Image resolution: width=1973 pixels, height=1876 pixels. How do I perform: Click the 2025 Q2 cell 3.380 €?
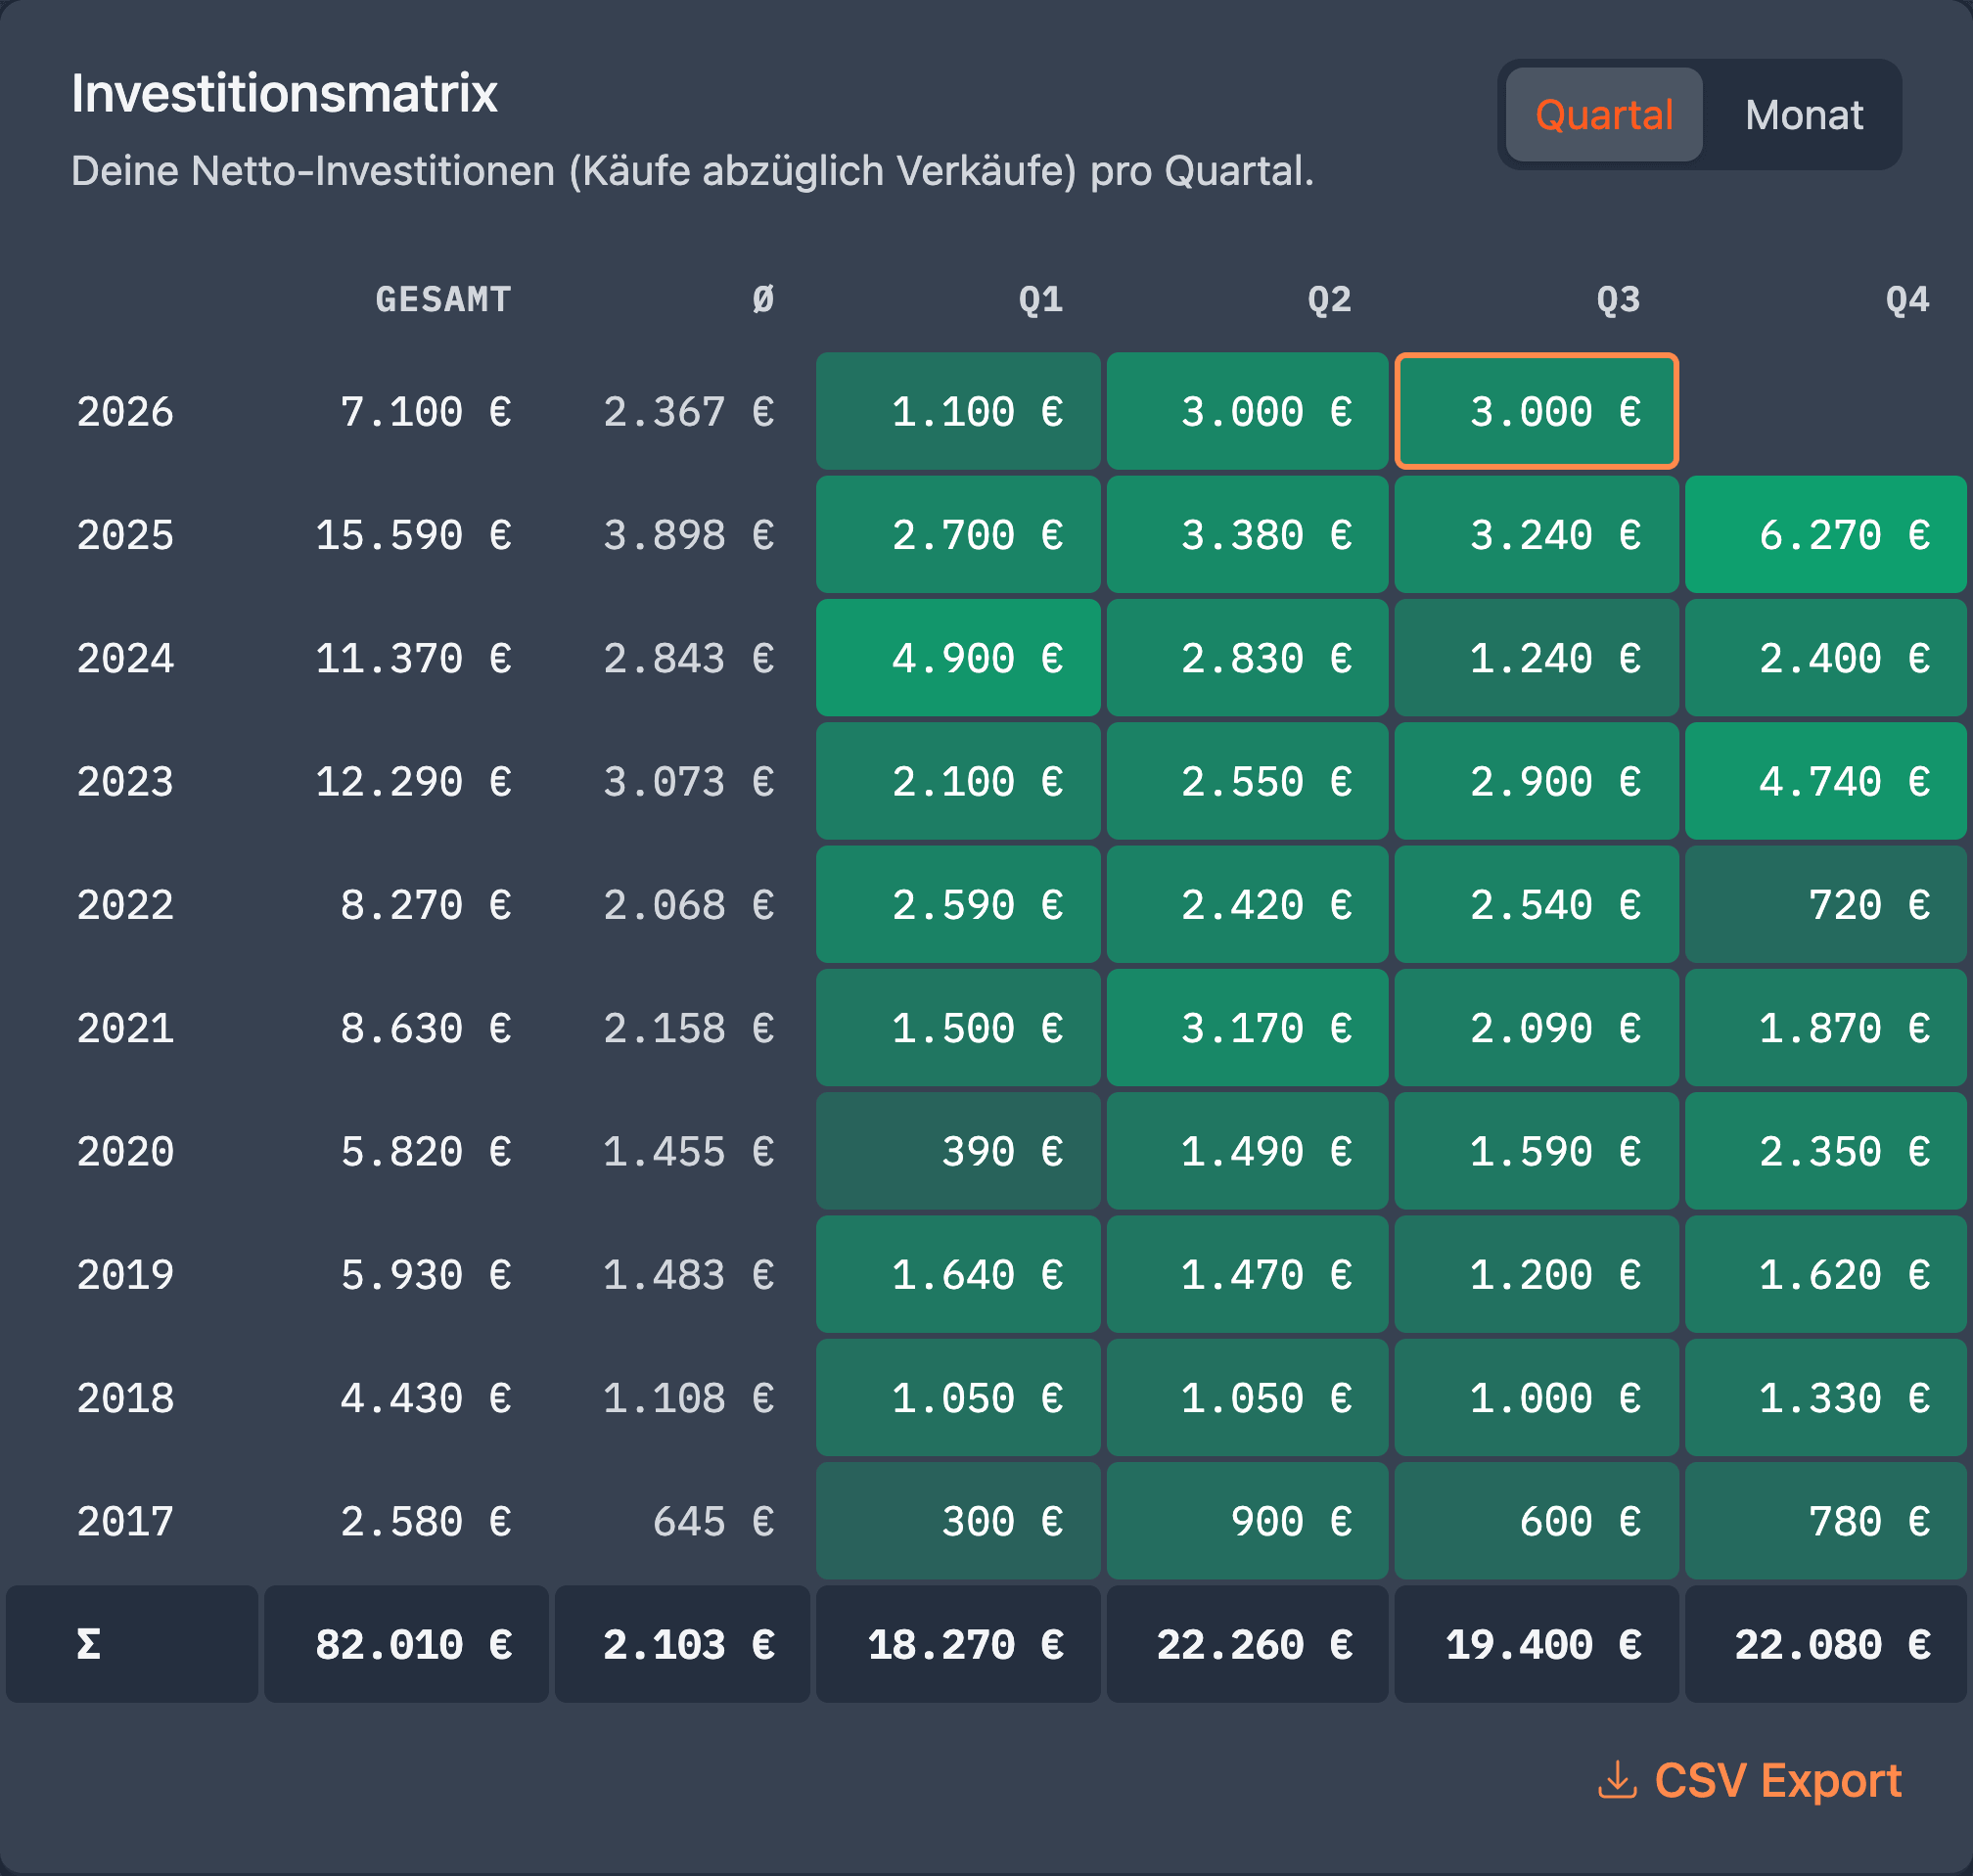pyautogui.click(x=1247, y=535)
